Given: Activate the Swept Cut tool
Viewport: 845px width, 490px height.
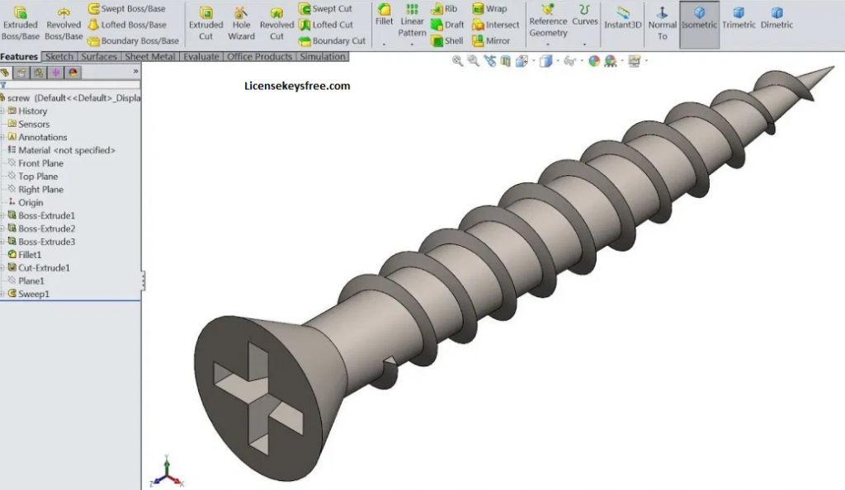Looking at the screenshot, I should point(325,8).
